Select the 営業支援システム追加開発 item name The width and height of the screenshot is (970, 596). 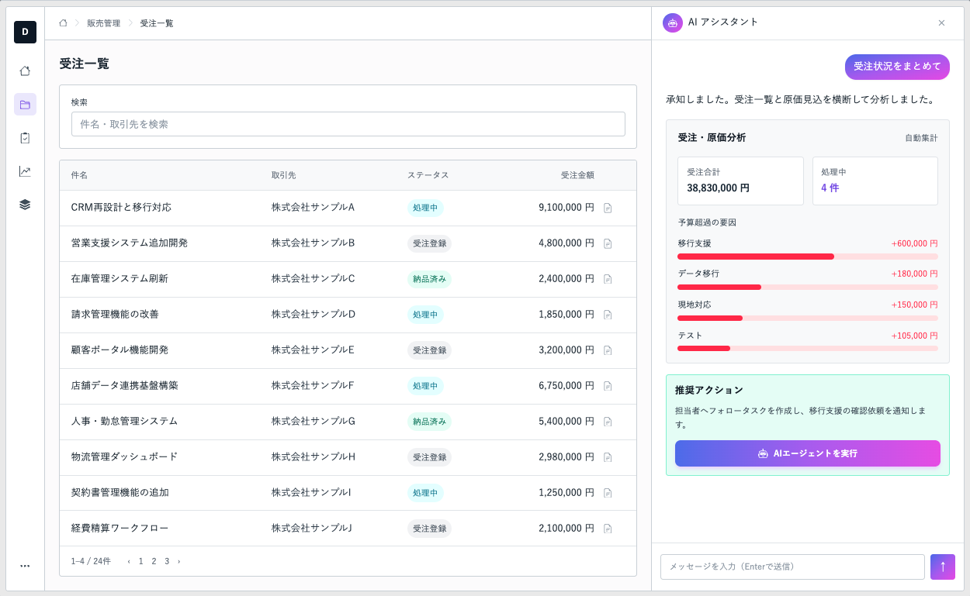click(130, 243)
